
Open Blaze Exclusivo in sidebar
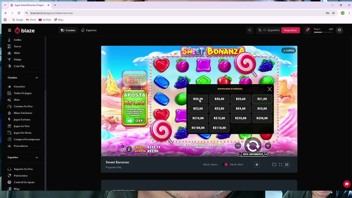(x=23, y=113)
